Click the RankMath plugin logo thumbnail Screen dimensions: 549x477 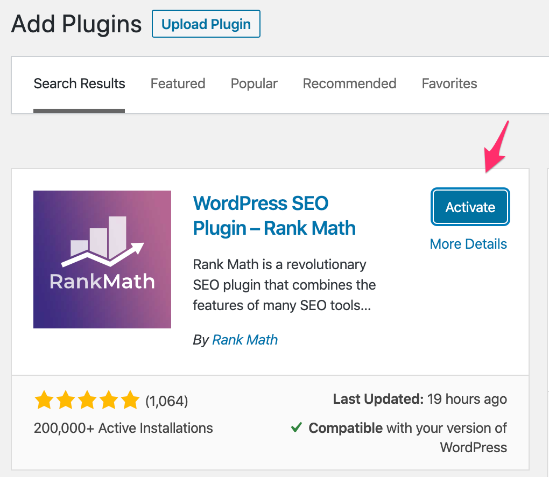point(102,259)
